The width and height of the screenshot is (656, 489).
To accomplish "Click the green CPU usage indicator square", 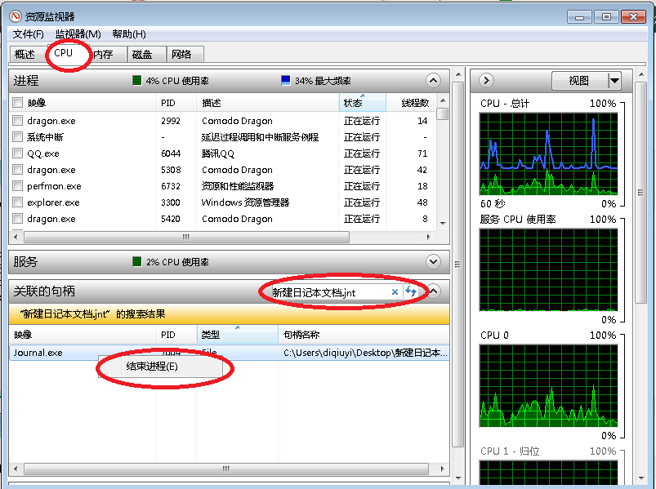I will (137, 81).
